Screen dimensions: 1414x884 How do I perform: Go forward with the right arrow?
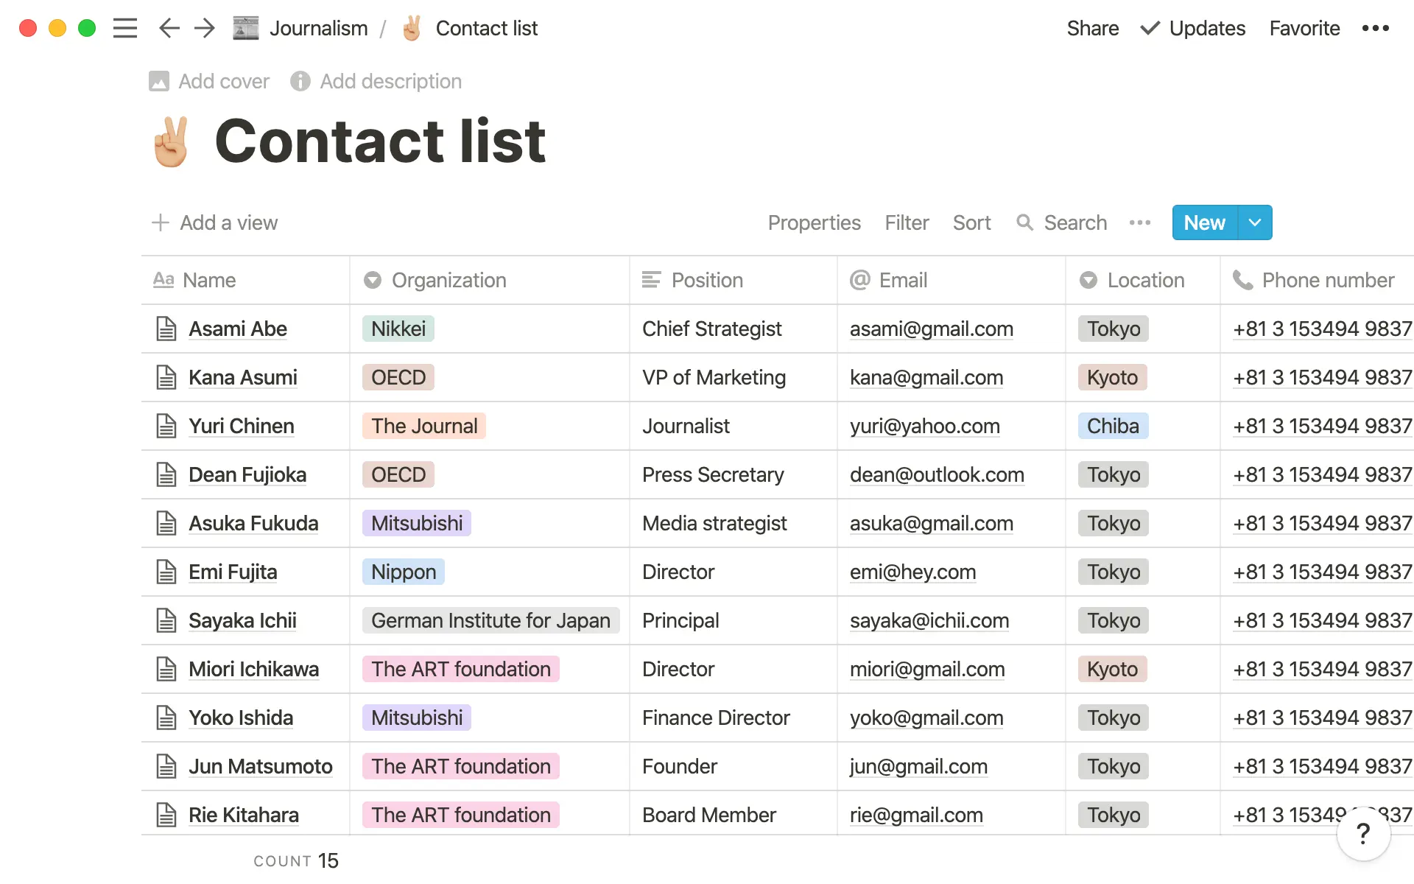click(204, 28)
